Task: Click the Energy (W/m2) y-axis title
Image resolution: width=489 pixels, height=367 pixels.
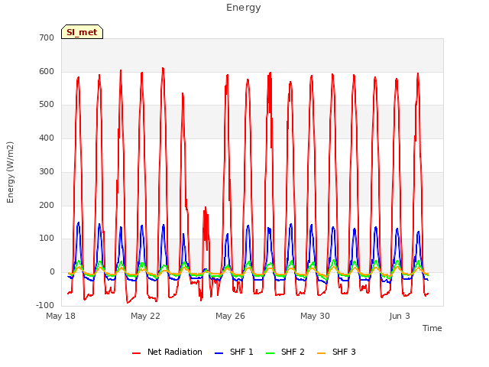Action: (10, 172)
